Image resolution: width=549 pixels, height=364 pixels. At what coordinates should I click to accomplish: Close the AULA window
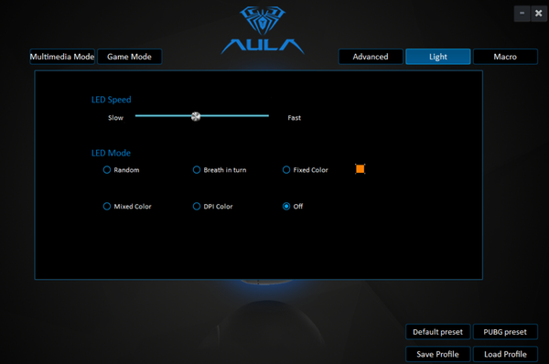click(x=539, y=14)
